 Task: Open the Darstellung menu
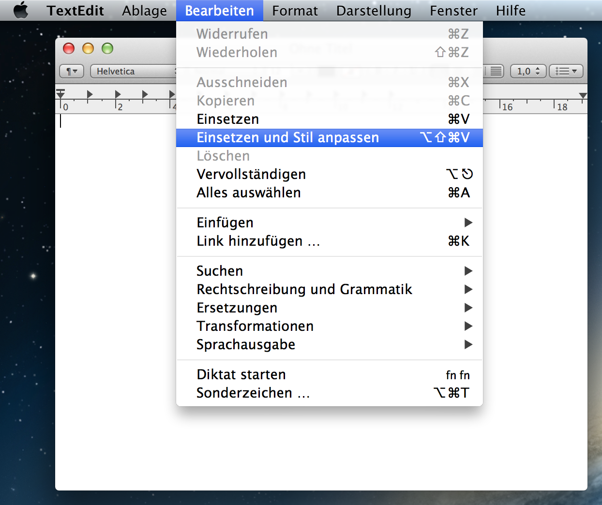(x=374, y=10)
